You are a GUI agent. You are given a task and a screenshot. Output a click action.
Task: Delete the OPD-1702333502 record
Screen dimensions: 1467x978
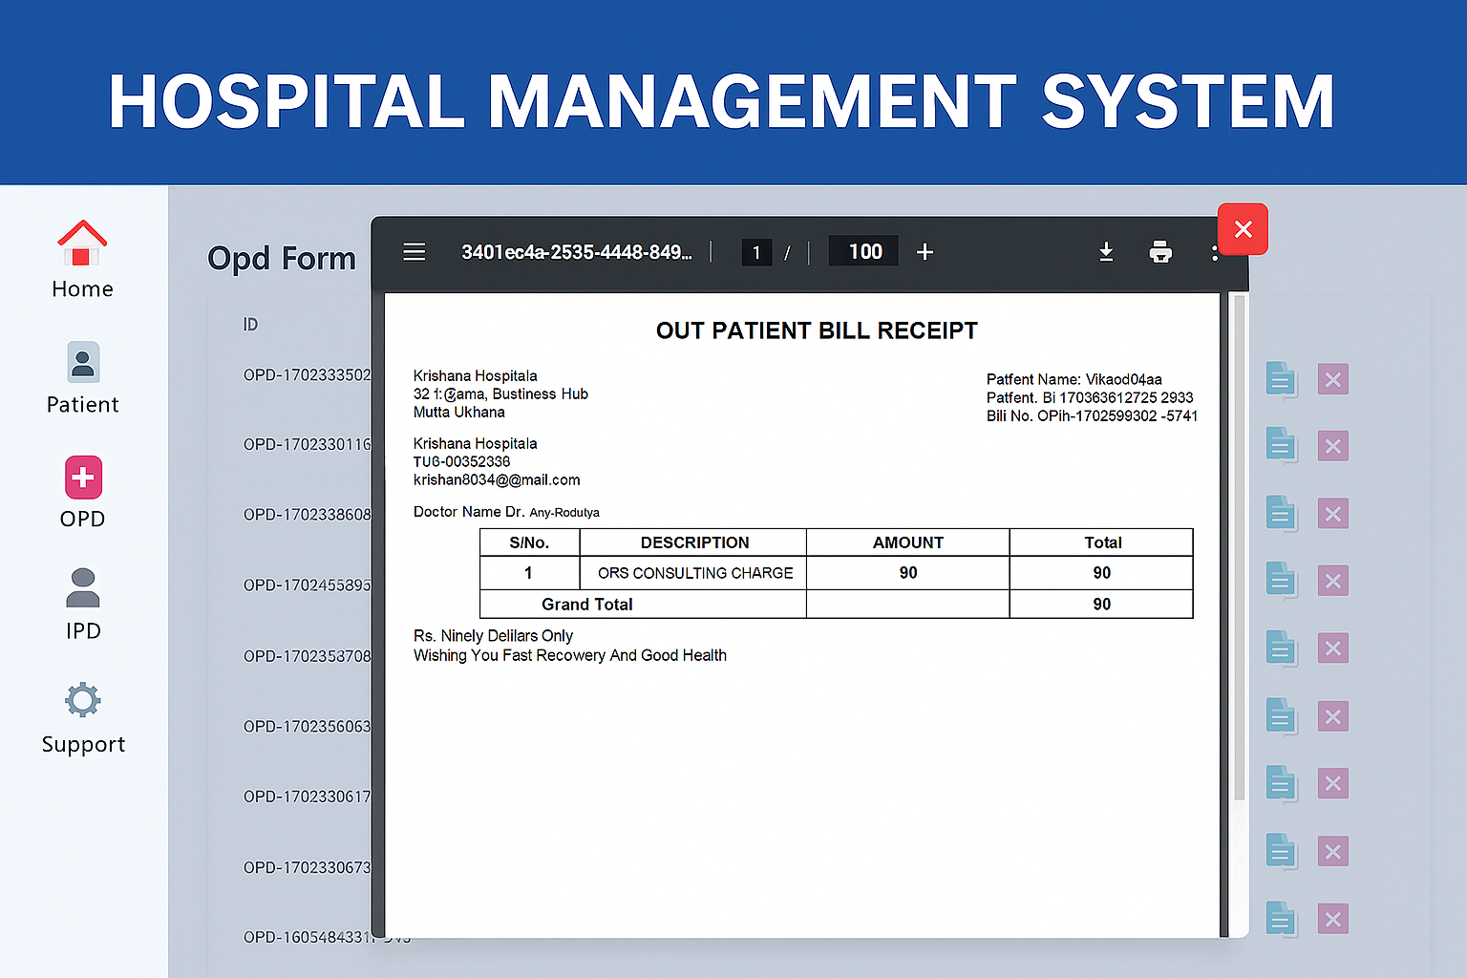[x=1333, y=379]
